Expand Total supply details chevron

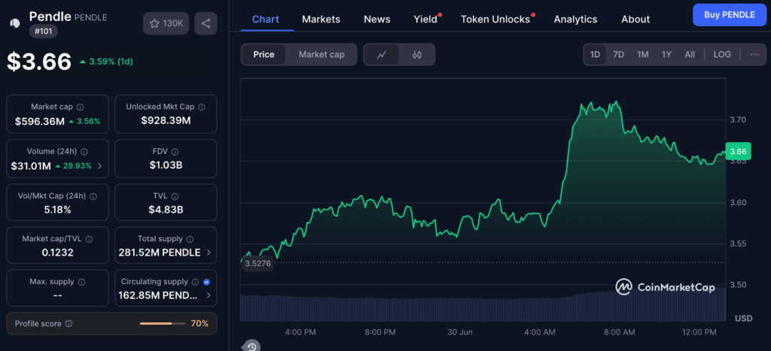(x=209, y=253)
